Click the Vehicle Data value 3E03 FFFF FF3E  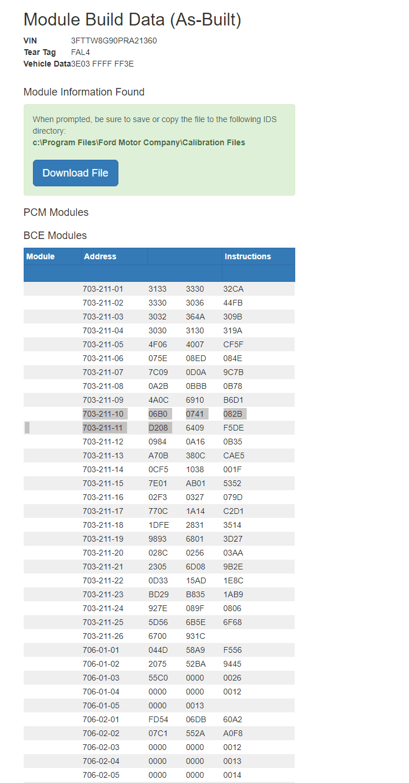102,64
